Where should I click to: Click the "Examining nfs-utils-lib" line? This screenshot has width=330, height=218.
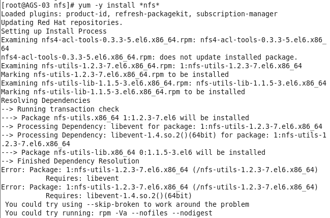tap(163, 83)
